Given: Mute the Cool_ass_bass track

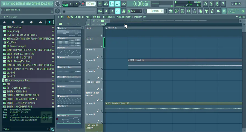Looking at the screenshot, I should [x=101, y=89].
